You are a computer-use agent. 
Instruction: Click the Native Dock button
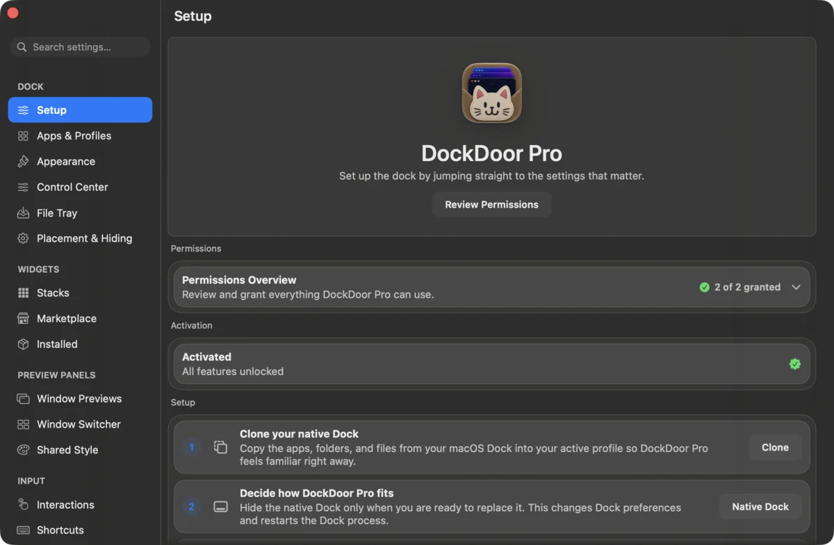click(x=760, y=507)
